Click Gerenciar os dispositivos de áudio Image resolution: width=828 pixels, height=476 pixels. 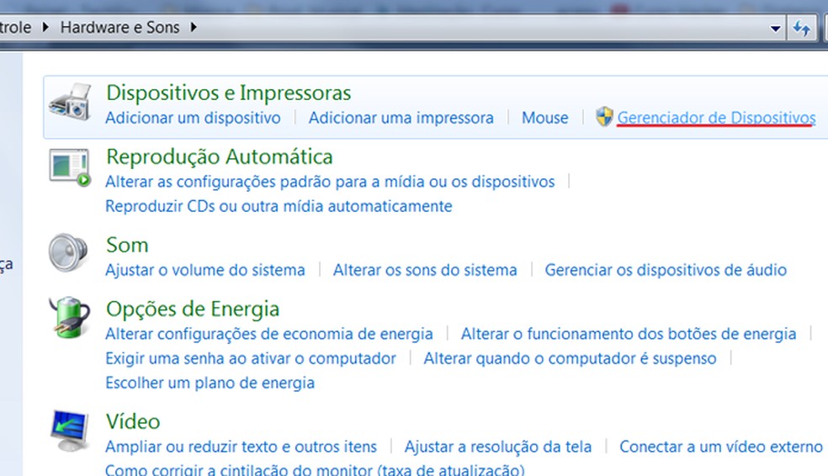(x=666, y=270)
